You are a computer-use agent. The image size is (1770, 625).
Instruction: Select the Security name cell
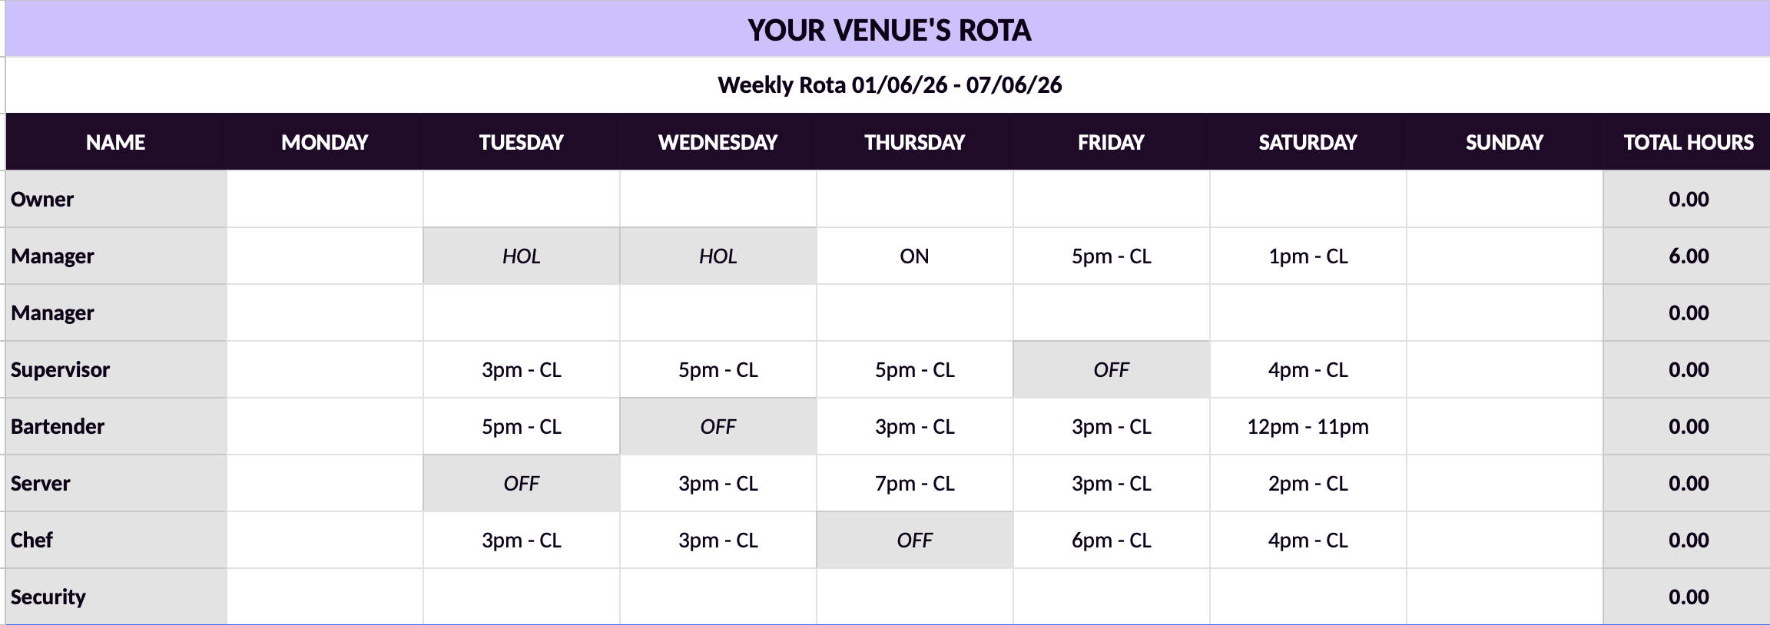tap(116, 597)
